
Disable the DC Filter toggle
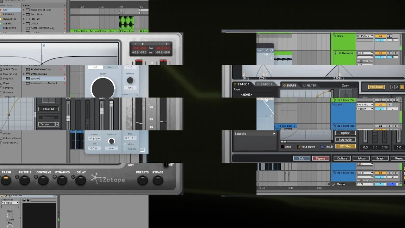[x=345, y=146]
